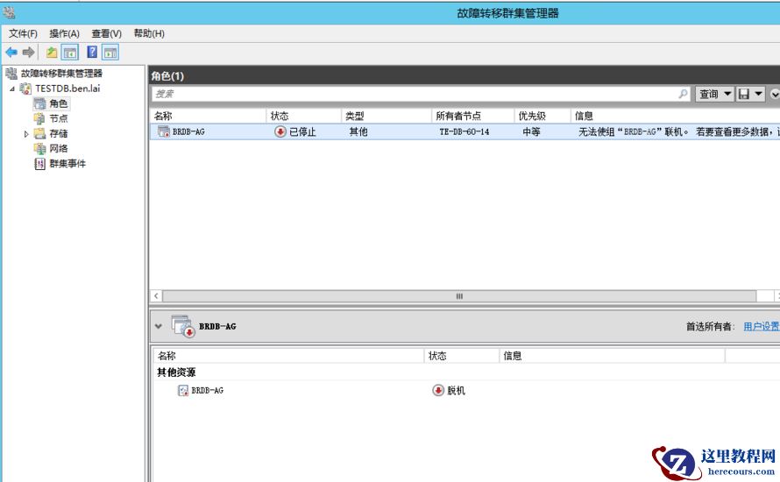The height and width of the screenshot is (482, 780).
Task: Click the Forward arrow in toolbar
Action: click(28, 52)
